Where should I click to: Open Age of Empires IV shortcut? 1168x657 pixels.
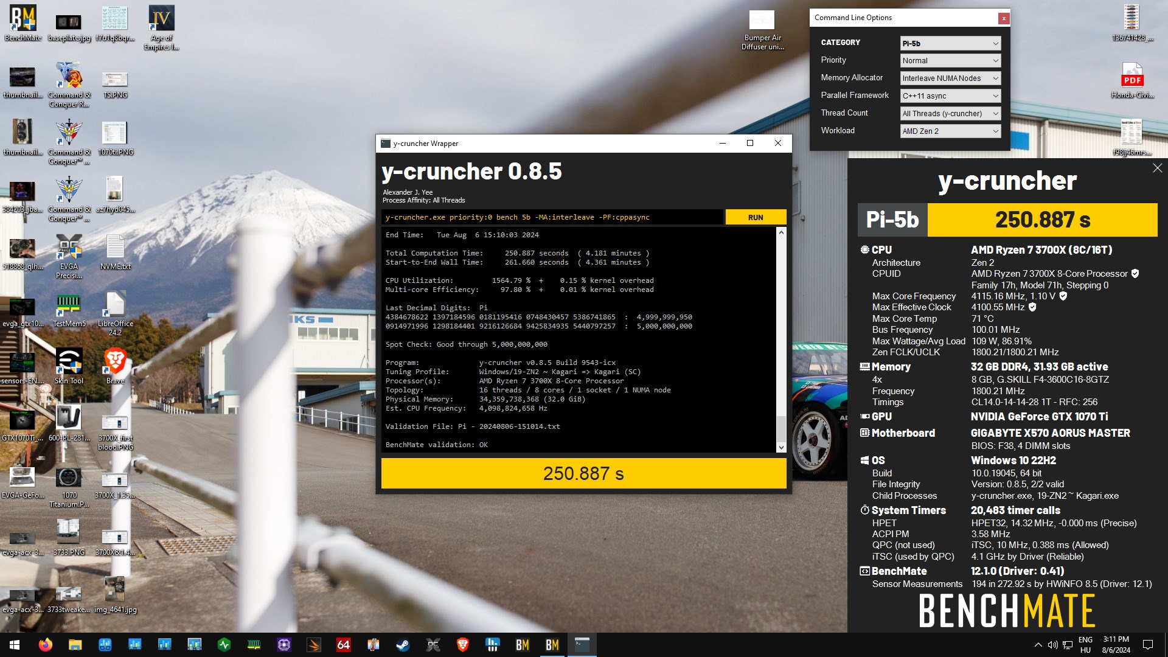161,27
